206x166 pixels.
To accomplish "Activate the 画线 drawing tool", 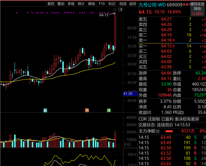I will coord(91,4).
